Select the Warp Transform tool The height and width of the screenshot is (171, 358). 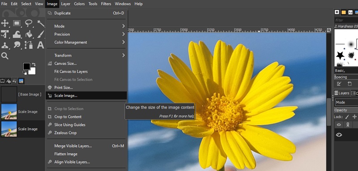(17, 34)
